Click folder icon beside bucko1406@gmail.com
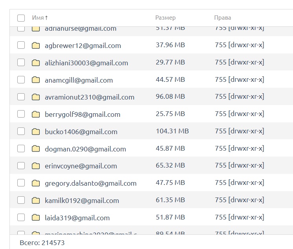This screenshot has width=293, height=249. [36, 132]
